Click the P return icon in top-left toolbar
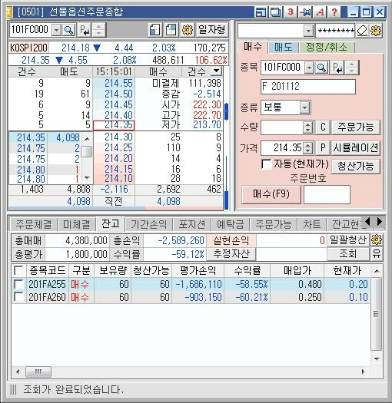 tap(85, 30)
